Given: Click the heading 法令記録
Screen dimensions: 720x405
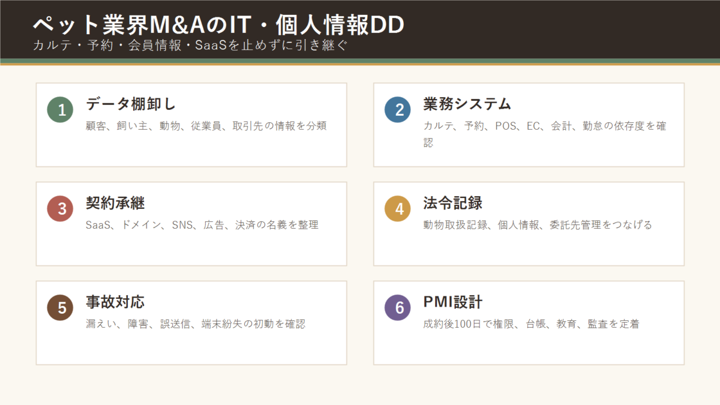Looking at the screenshot, I should [452, 203].
